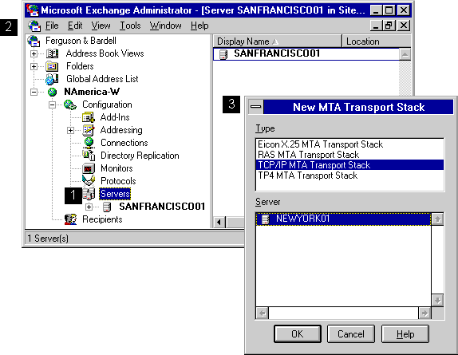The width and height of the screenshot is (458, 355).
Task: Click the Monitors screen icon
Action: [89, 168]
